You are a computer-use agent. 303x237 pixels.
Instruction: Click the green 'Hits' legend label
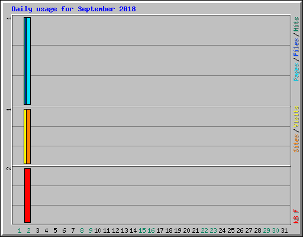296,24
